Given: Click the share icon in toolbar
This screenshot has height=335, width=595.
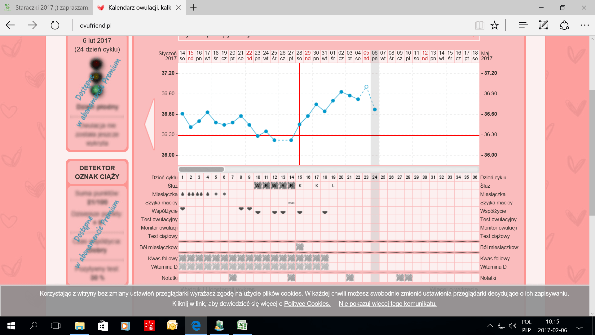Looking at the screenshot, I should [564, 25].
